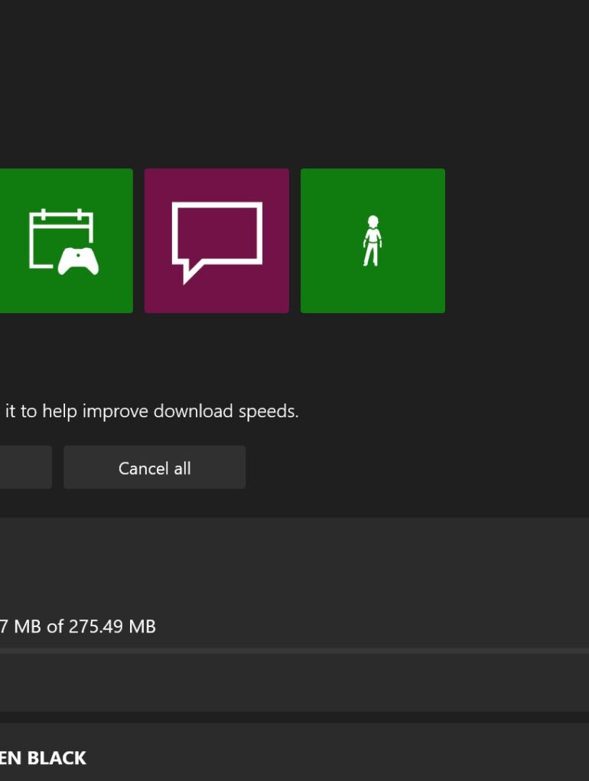The width and height of the screenshot is (589, 781).
Task: Click the Cancel all button
Action: click(x=155, y=467)
